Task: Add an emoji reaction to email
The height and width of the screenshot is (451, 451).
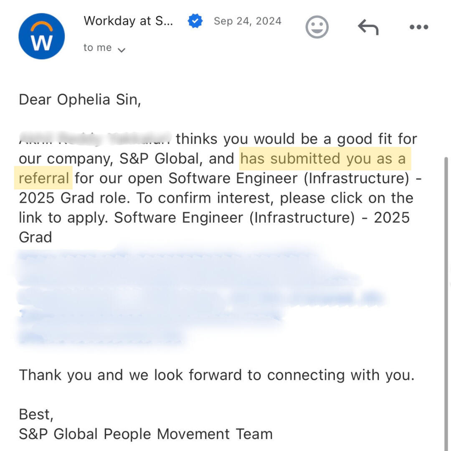Action: 317,27
